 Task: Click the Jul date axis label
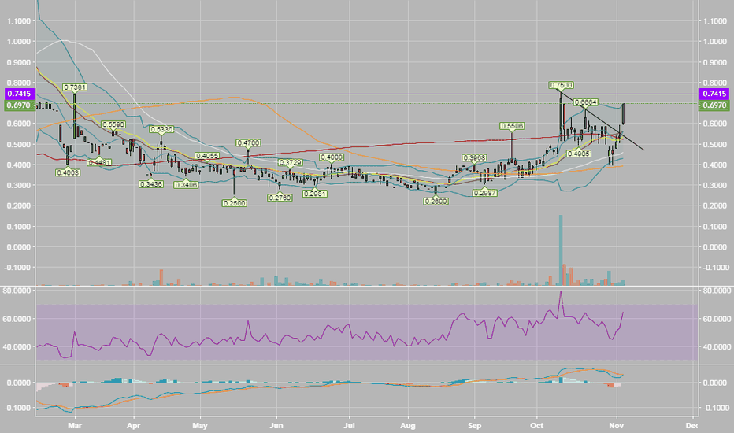pos(349,425)
